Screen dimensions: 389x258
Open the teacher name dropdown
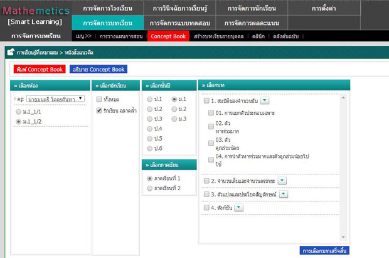(56, 99)
